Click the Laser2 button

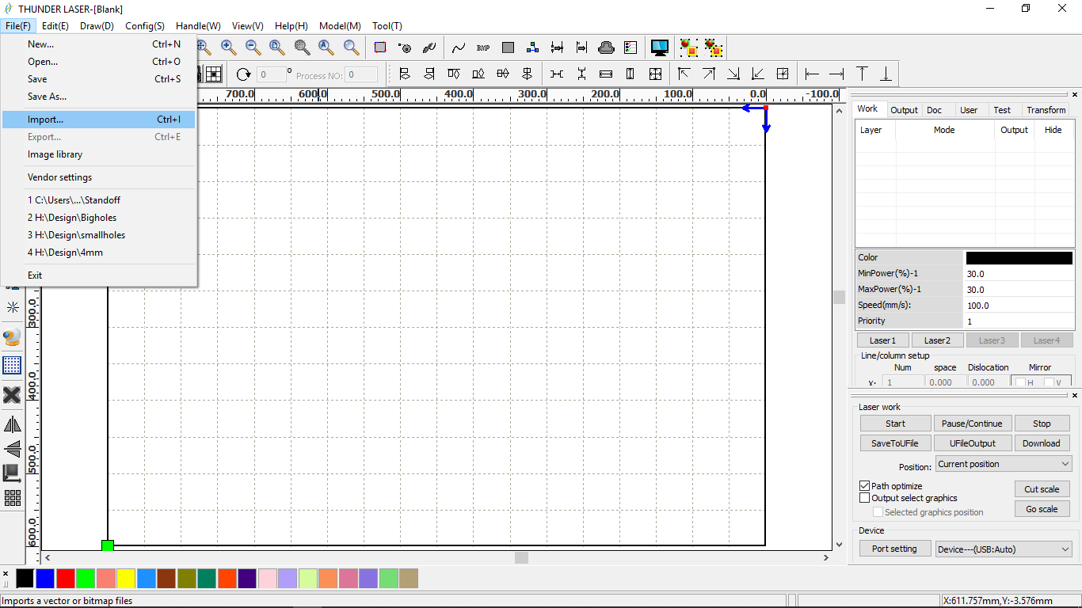click(937, 340)
